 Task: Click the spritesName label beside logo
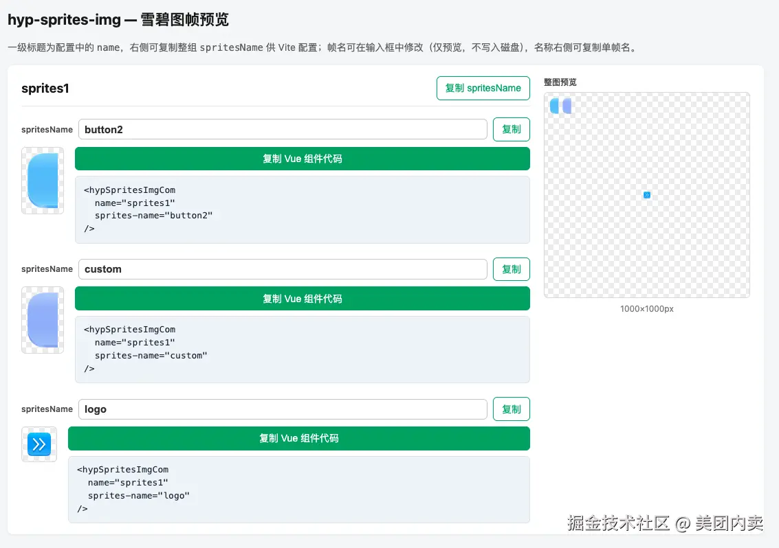click(x=47, y=409)
